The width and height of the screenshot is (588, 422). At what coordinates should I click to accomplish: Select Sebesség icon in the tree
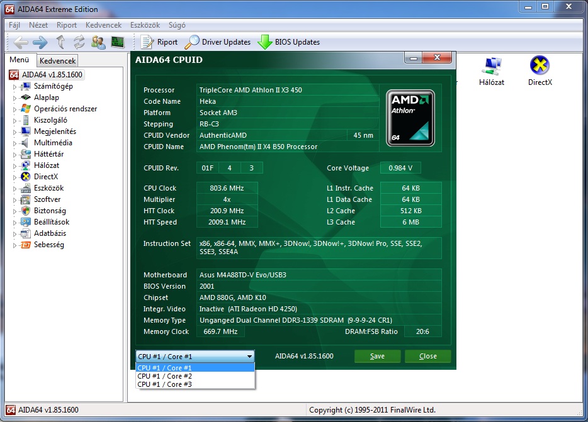[x=26, y=245]
